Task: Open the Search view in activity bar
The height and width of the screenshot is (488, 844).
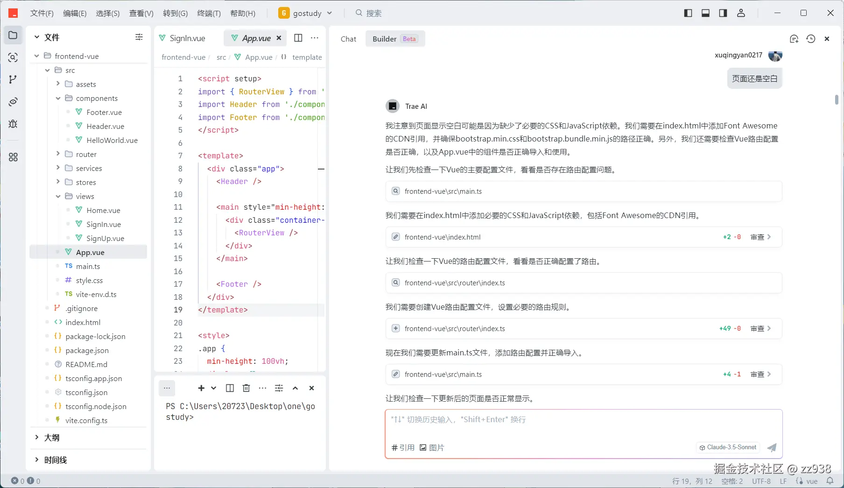Action: [13, 57]
